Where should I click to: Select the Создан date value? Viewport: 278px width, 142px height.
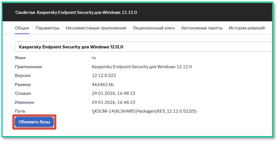pos(114,93)
